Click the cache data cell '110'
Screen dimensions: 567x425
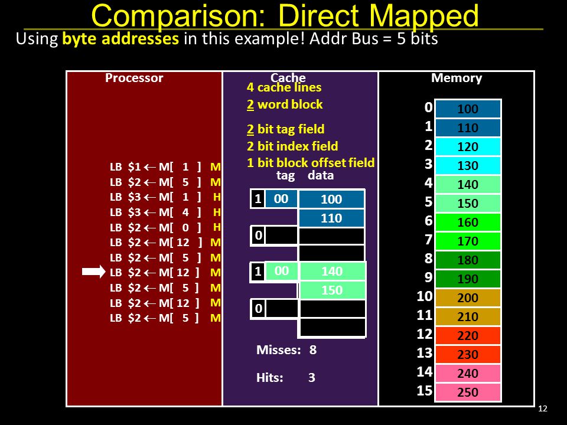click(x=331, y=218)
